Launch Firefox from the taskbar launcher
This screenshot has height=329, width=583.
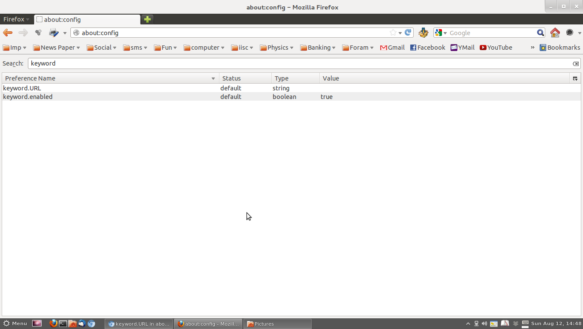(x=53, y=323)
